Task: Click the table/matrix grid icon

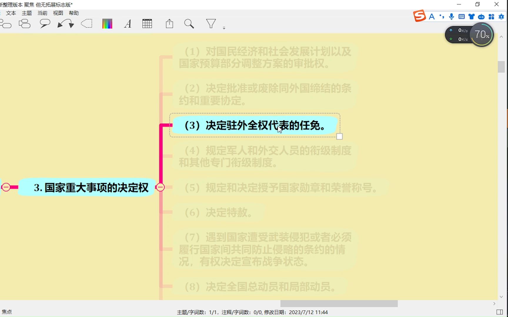Action: pyautogui.click(x=147, y=23)
